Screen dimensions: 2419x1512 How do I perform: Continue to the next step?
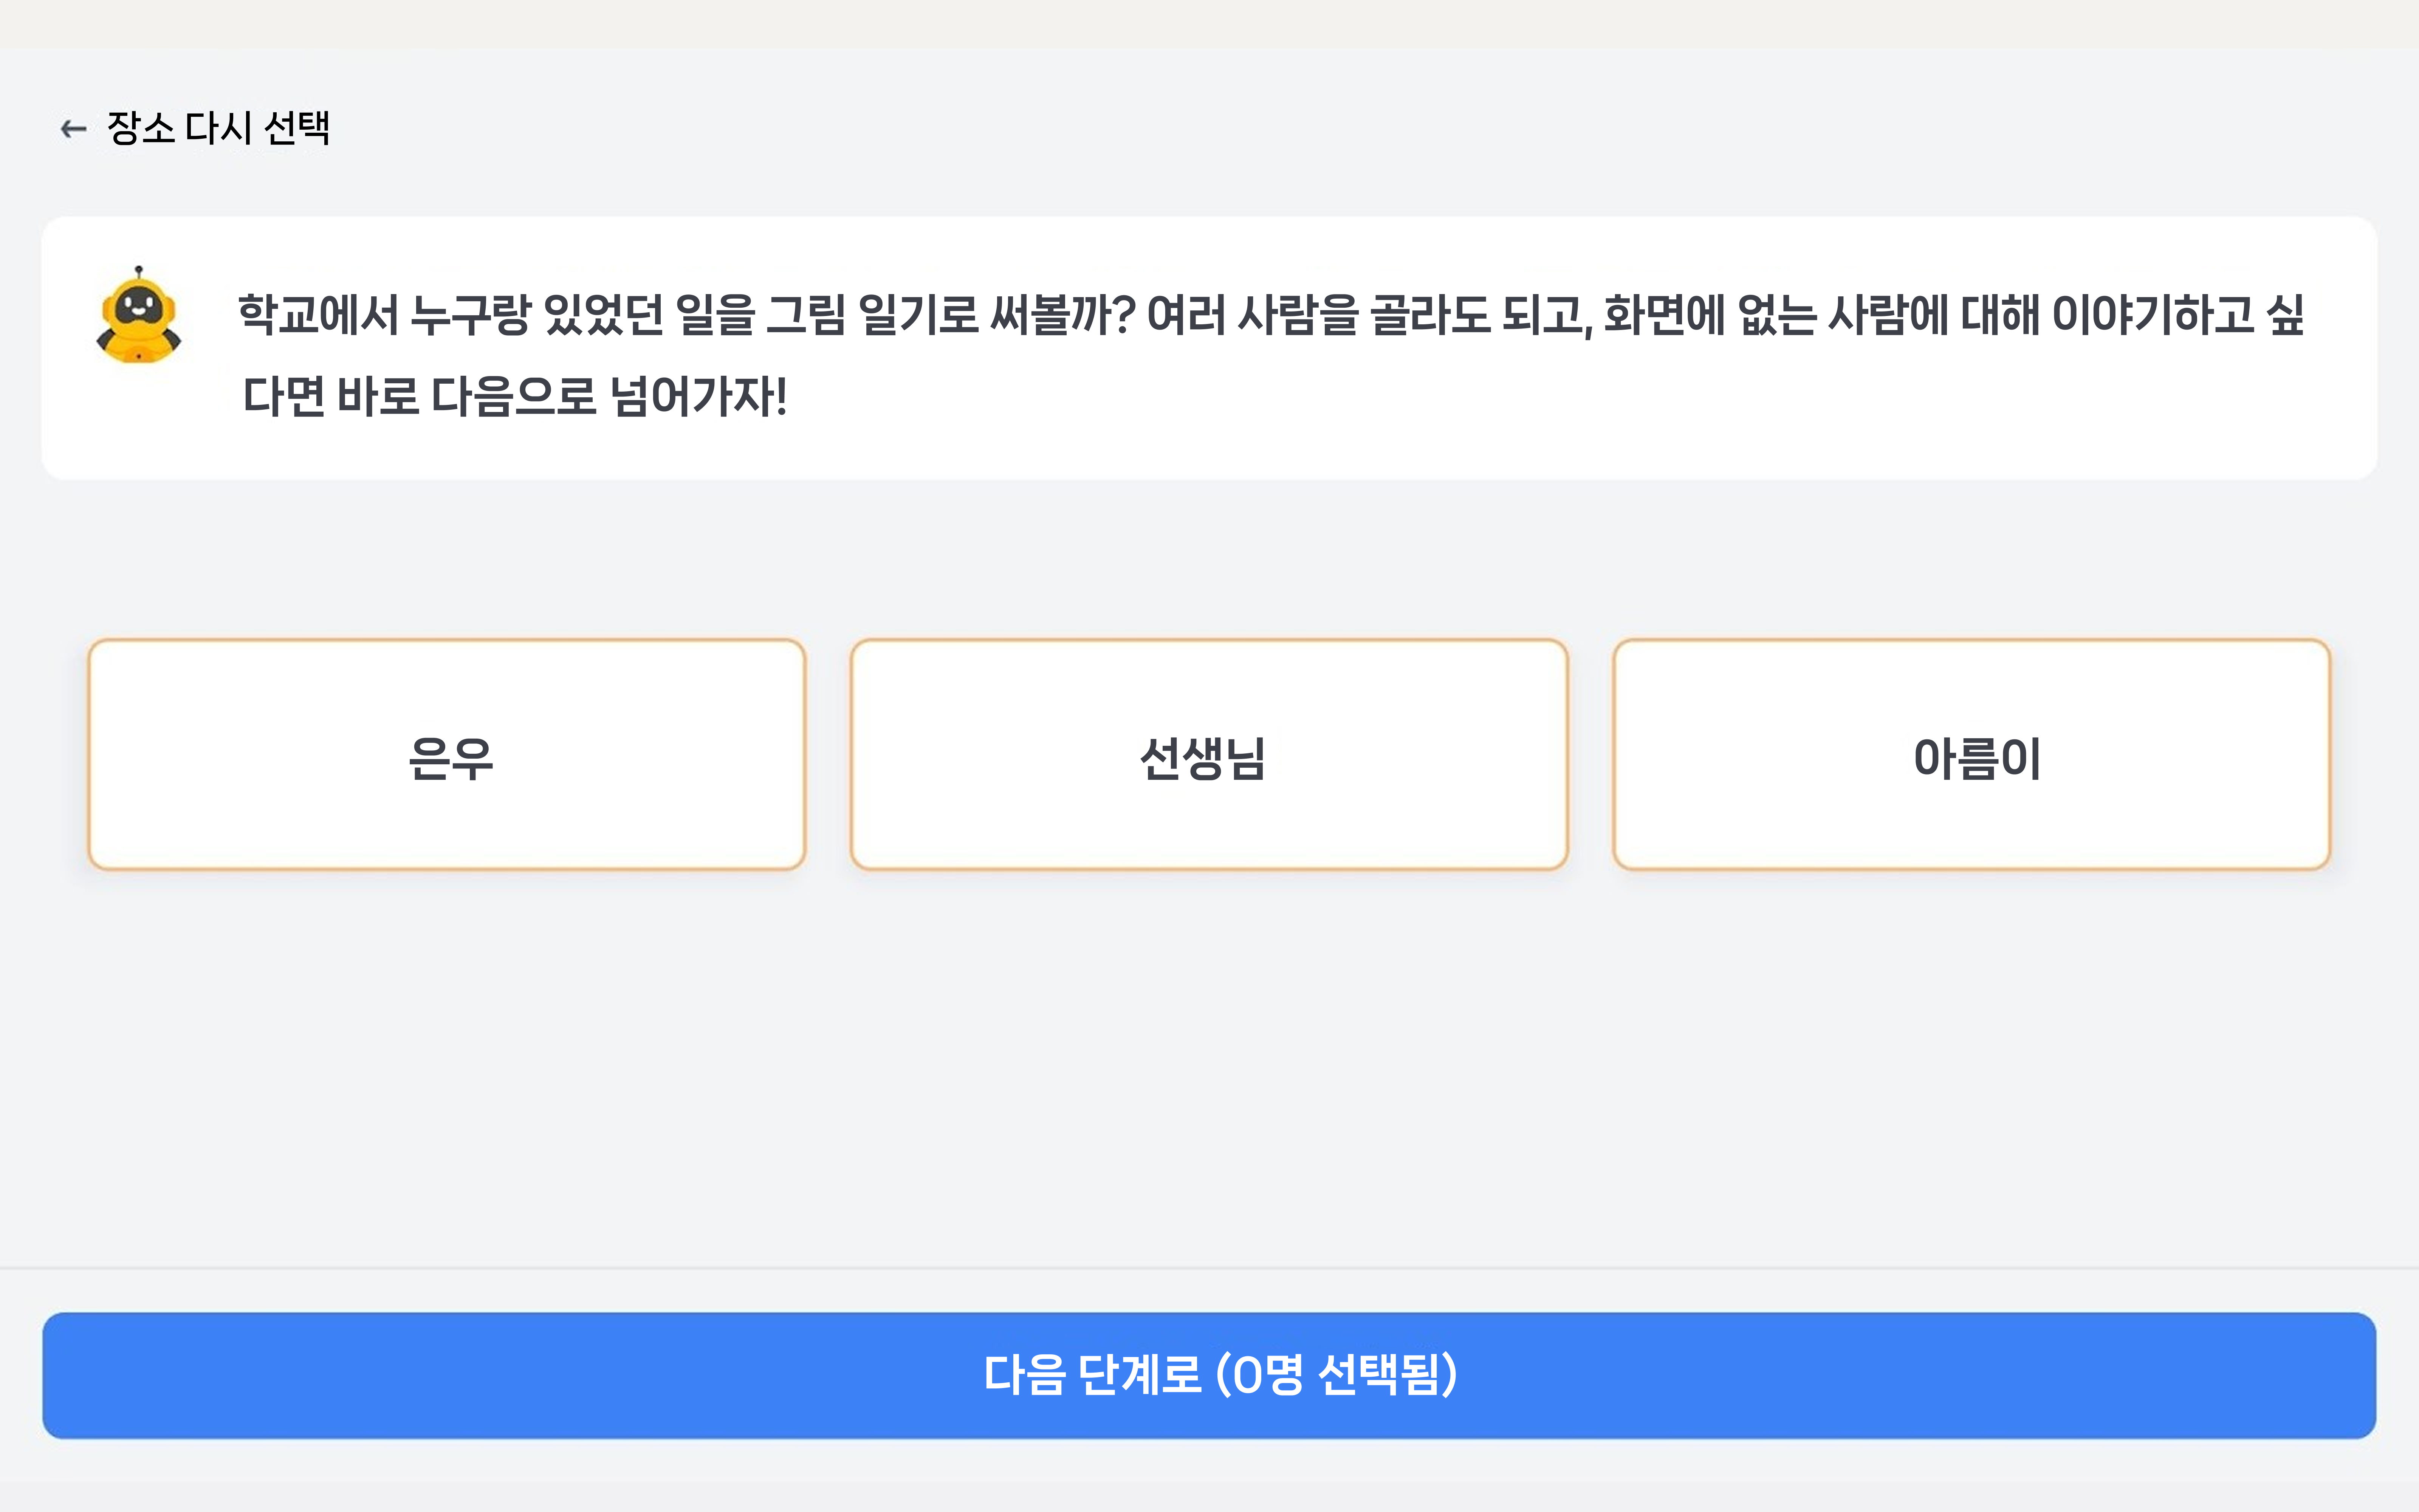tap(1208, 1375)
